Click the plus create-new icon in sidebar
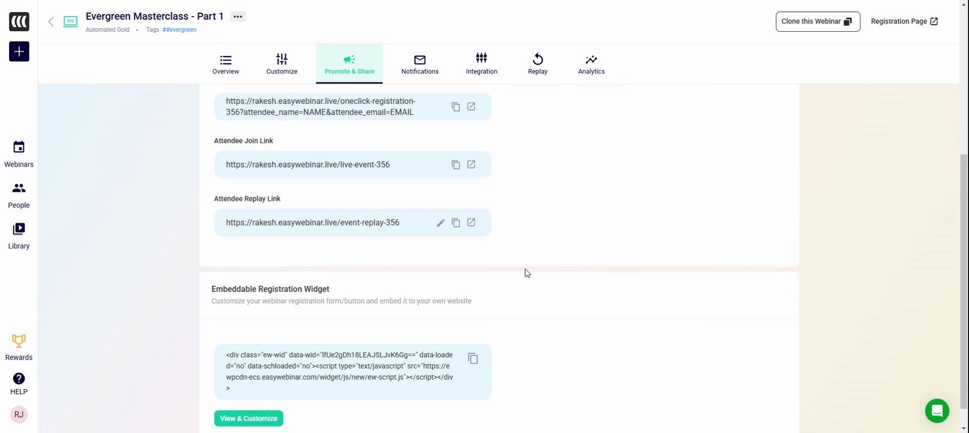Viewport: 969px width, 433px height. pyautogui.click(x=19, y=52)
